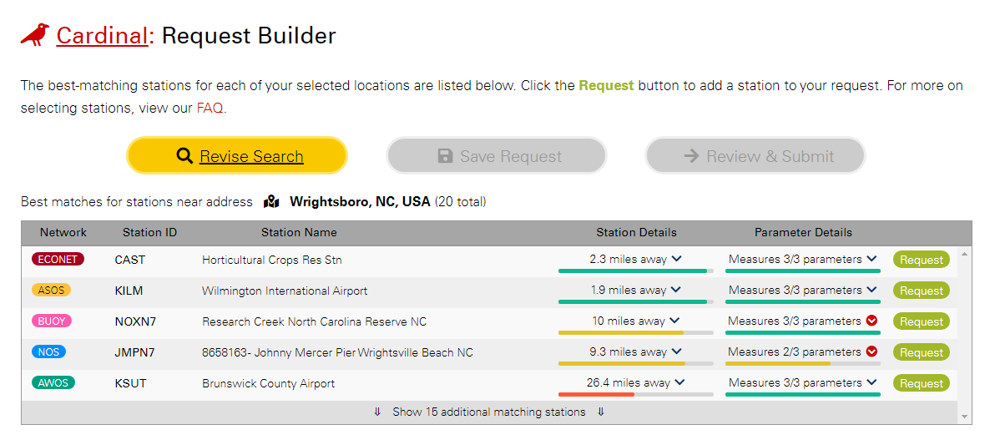
Task: Click the Station Name column header
Action: click(x=299, y=232)
